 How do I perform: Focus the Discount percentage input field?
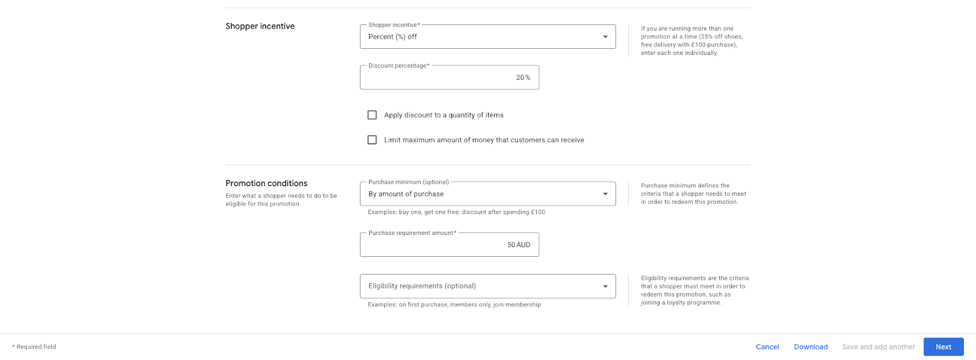(x=449, y=77)
